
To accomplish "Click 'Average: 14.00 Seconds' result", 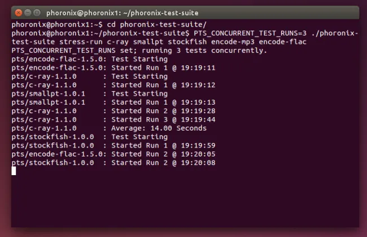I will tap(159, 128).
